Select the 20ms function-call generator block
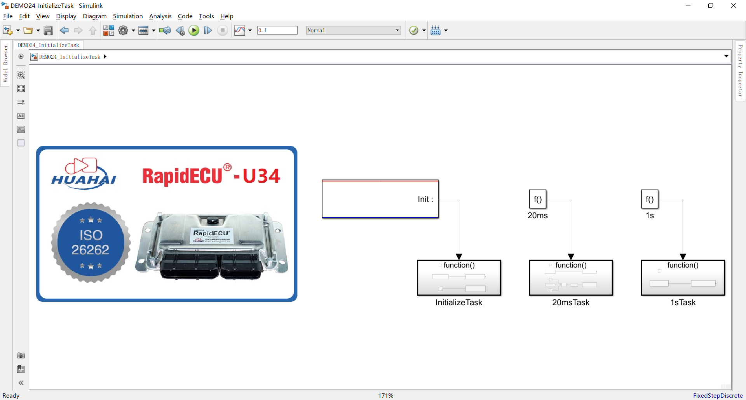The image size is (746, 400). (538, 199)
